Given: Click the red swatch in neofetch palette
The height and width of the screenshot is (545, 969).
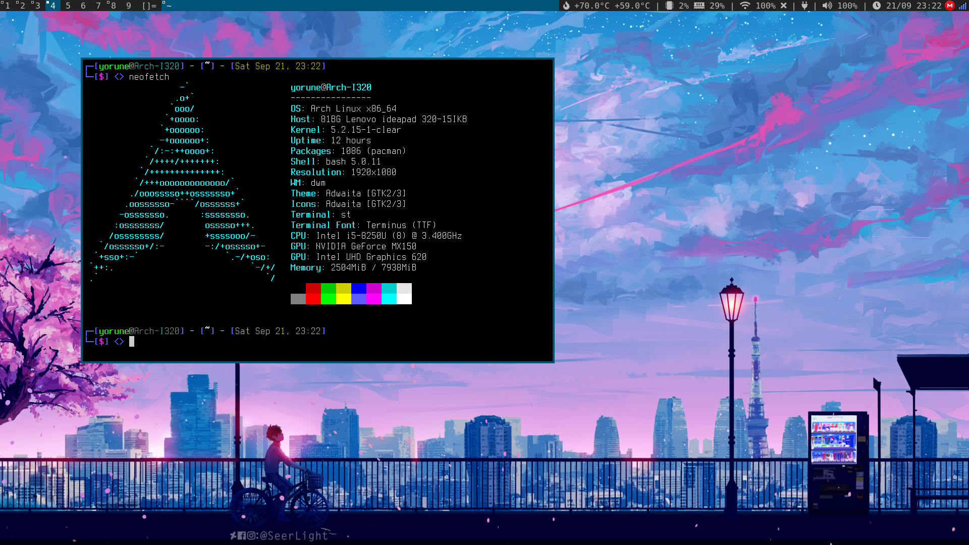Looking at the screenshot, I should coord(313,294).
